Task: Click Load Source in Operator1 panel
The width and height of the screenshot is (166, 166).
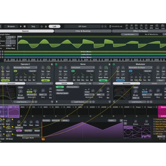Action: click(22, 102)
